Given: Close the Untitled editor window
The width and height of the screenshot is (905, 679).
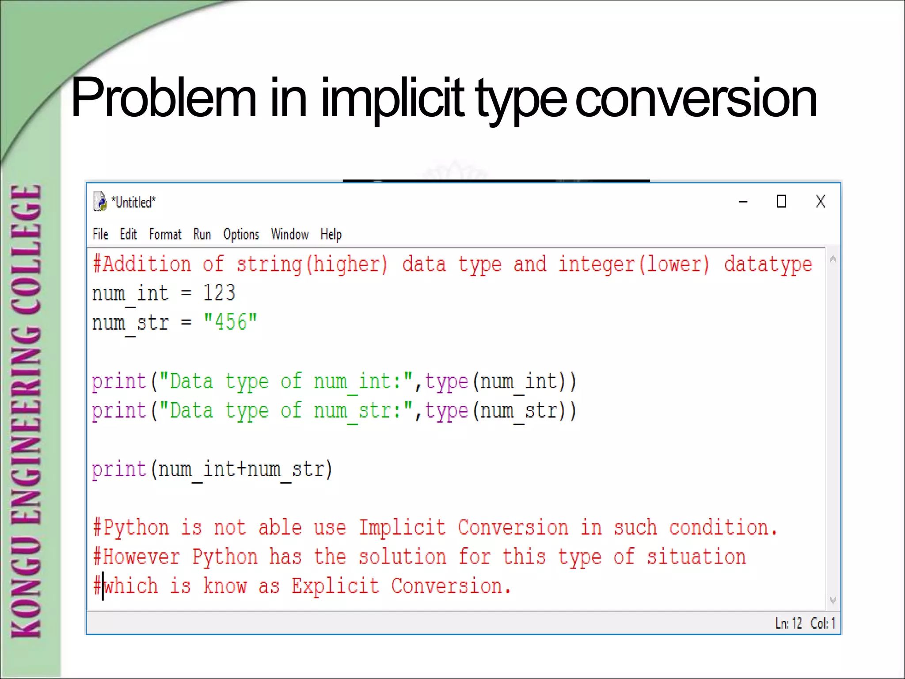Looking at the screenshot, I should pos(821,202).
